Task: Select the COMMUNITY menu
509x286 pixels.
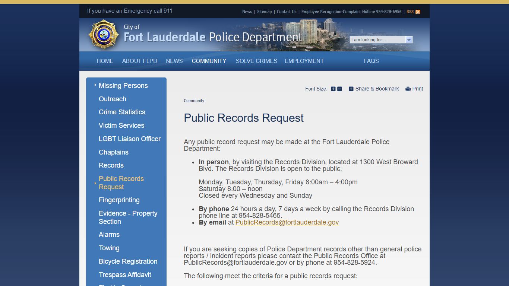Action: click(x=209, y=61)
